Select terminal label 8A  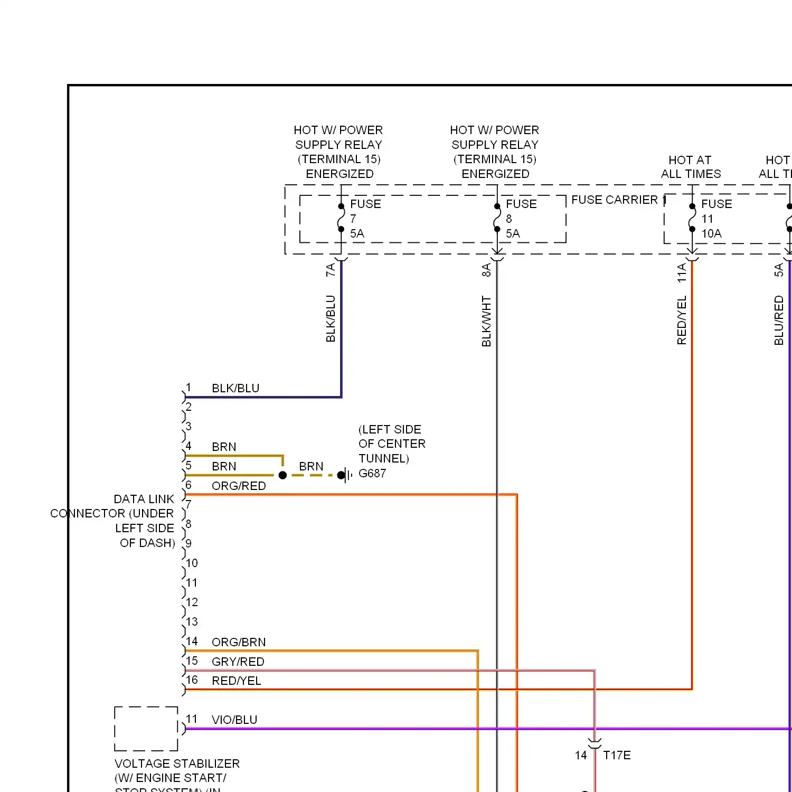click(x=486, y=270)
